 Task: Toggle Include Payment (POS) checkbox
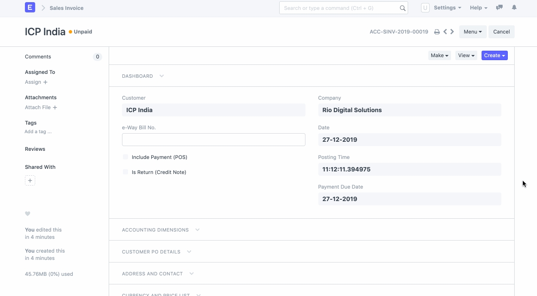125,157
